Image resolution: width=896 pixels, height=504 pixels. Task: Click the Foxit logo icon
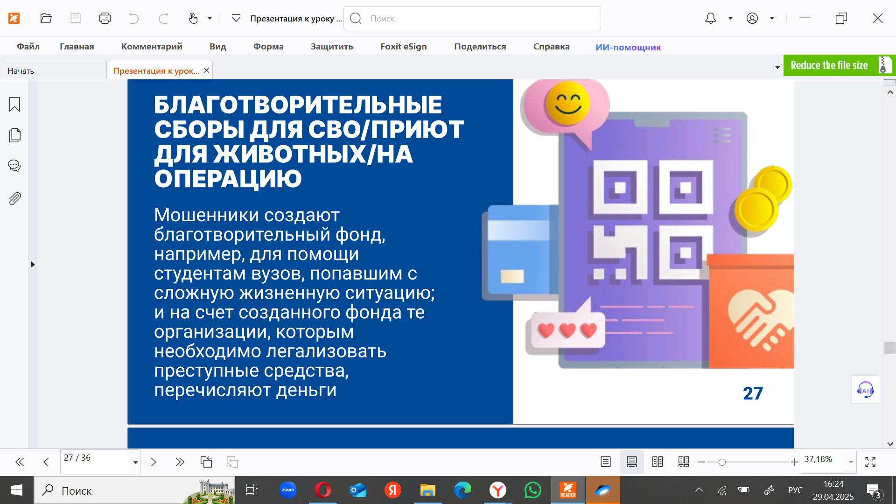[x=14, y=18]
